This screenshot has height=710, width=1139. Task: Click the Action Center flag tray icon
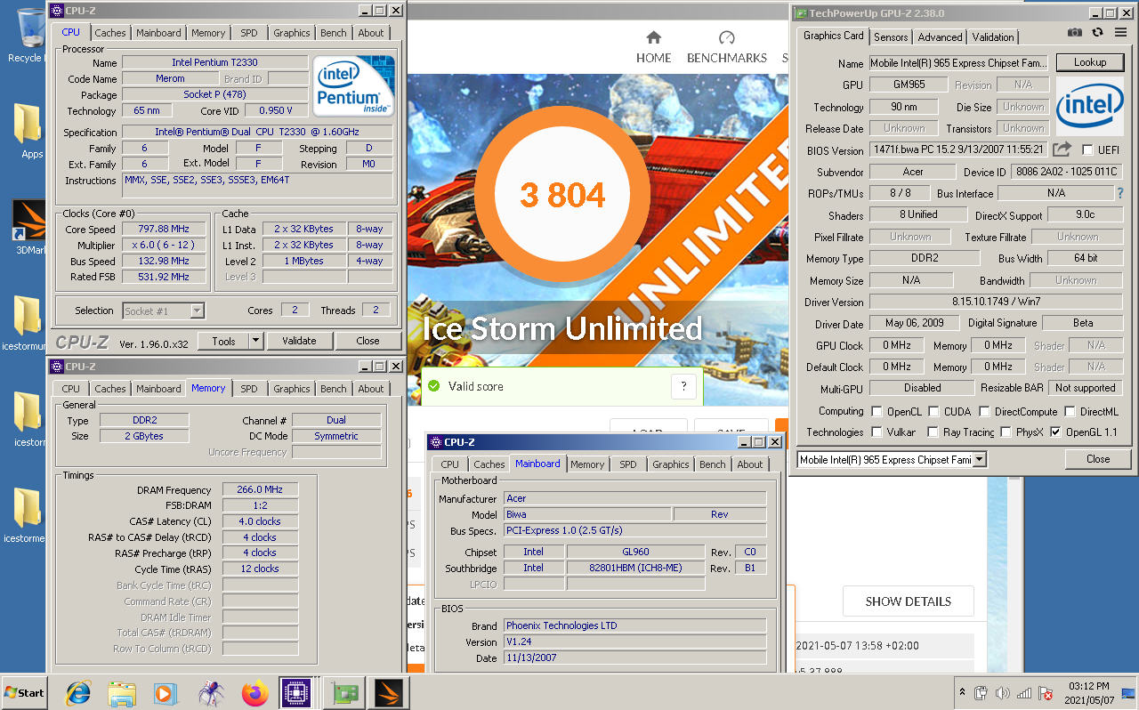(1046, 692)
